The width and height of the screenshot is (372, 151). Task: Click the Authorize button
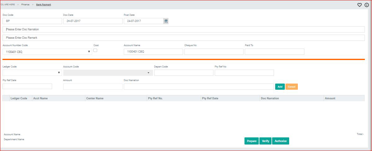(x=280, y=141)
